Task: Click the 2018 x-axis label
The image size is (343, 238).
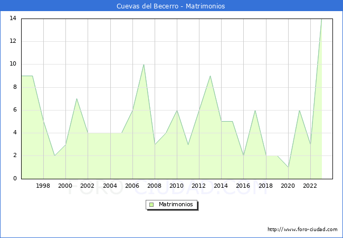Action: point(265,186)
